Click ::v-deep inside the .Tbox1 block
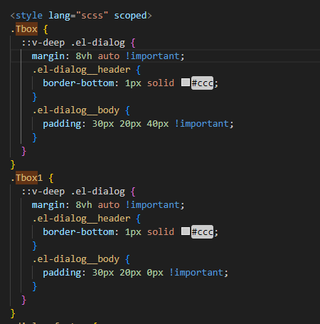 point(43,192)
